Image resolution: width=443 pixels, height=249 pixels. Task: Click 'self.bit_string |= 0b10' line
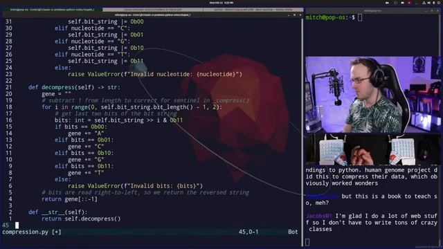[106, 48]
